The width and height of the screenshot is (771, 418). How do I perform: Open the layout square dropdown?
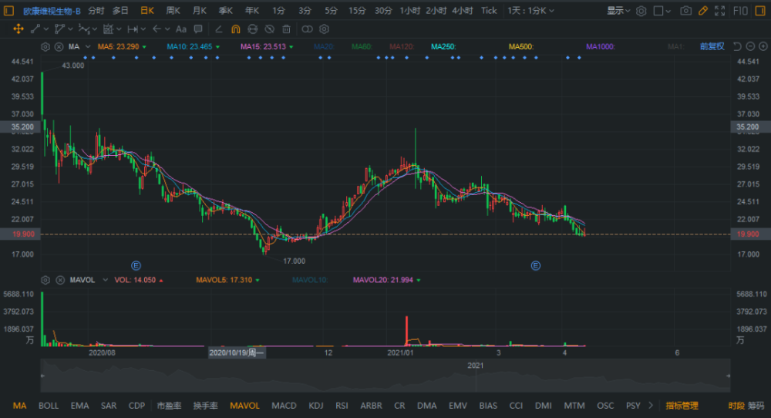[x=662, y=11]
